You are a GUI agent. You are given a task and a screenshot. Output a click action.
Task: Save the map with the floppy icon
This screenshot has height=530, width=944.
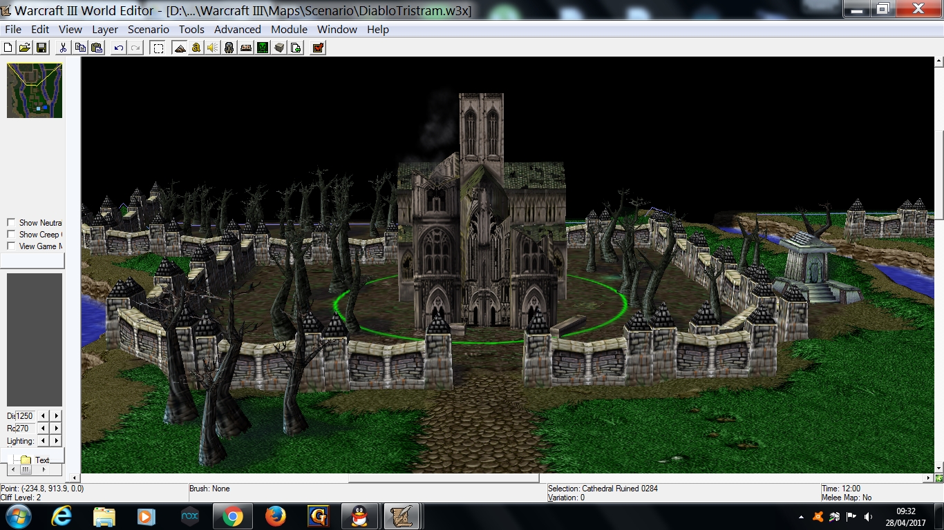pyautogui.click(x=41, y=48)
